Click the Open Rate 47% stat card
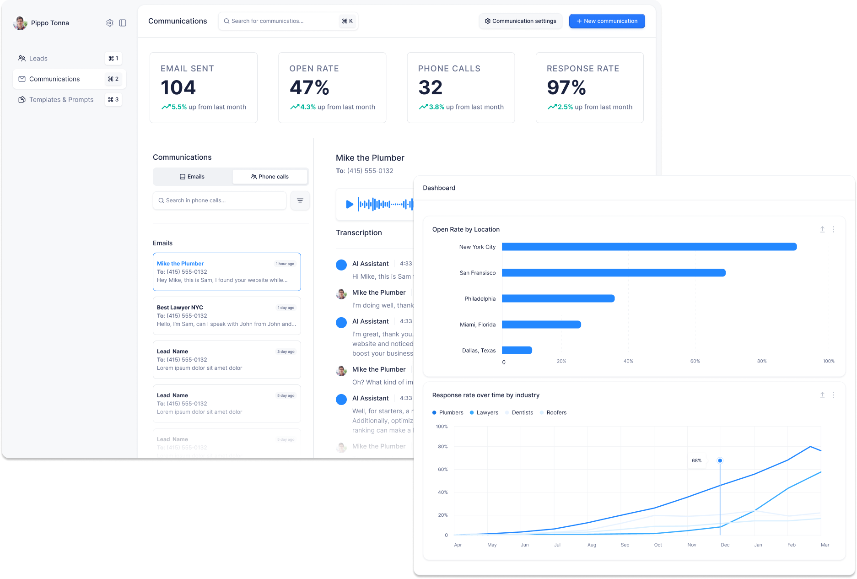This screenshot has height=579, width=857. click(332, 87)
